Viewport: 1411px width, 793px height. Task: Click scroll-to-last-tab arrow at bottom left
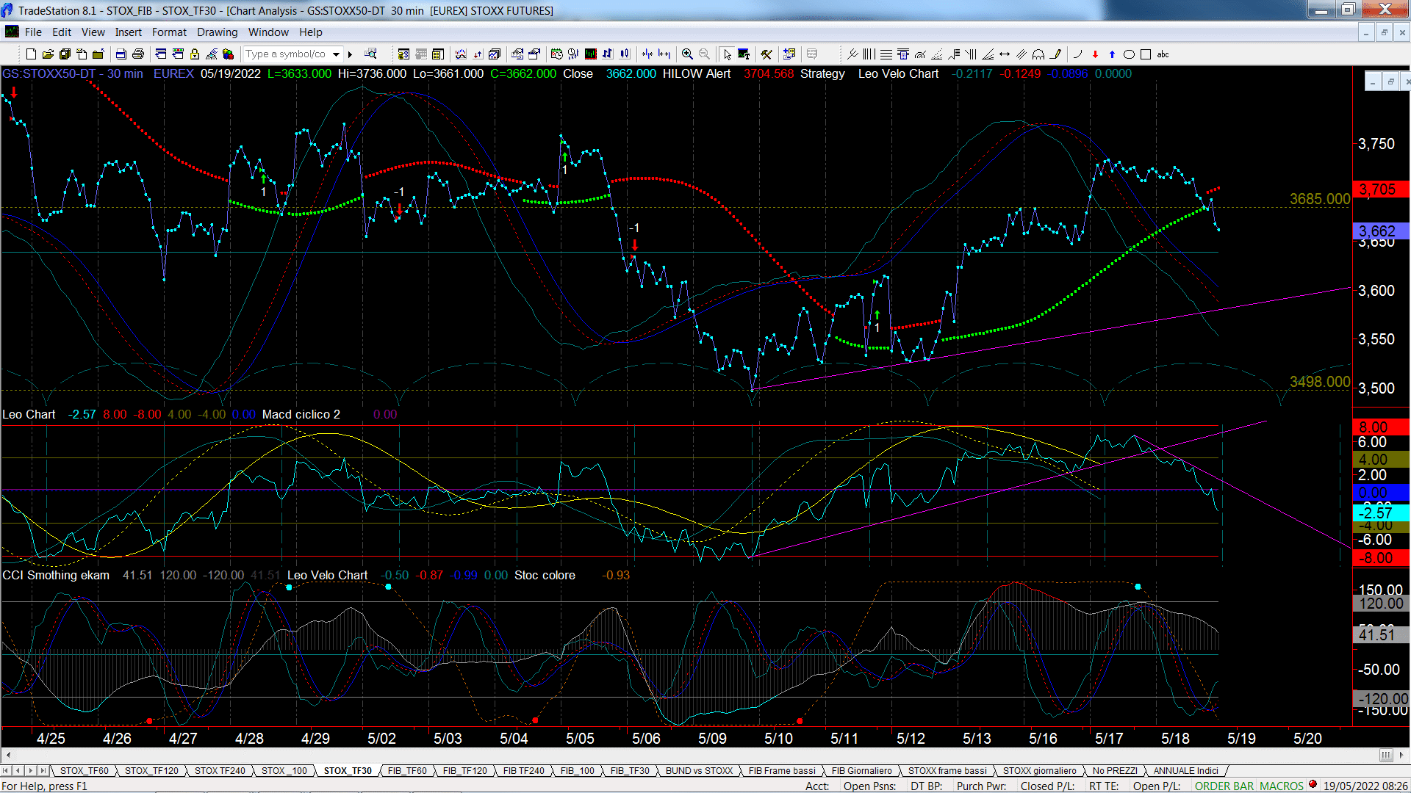pyautogui.click(x=43, y=770)
